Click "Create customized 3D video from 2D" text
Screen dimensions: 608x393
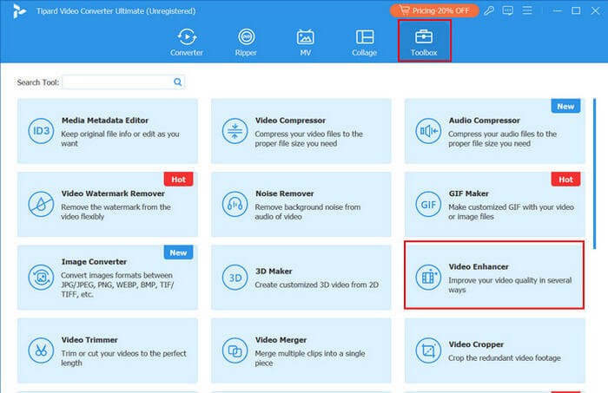pyautogui.click(x=316, y=285)
